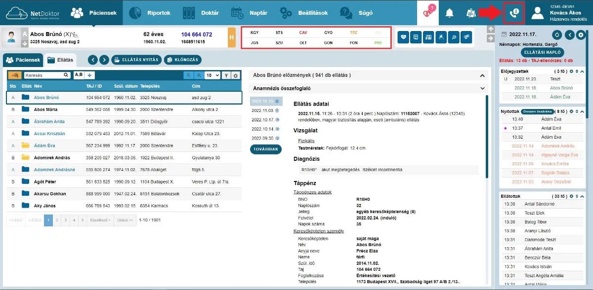Click the previous care arrow button
This screenshot has width=593, height=290.
[x=92, y=60]
